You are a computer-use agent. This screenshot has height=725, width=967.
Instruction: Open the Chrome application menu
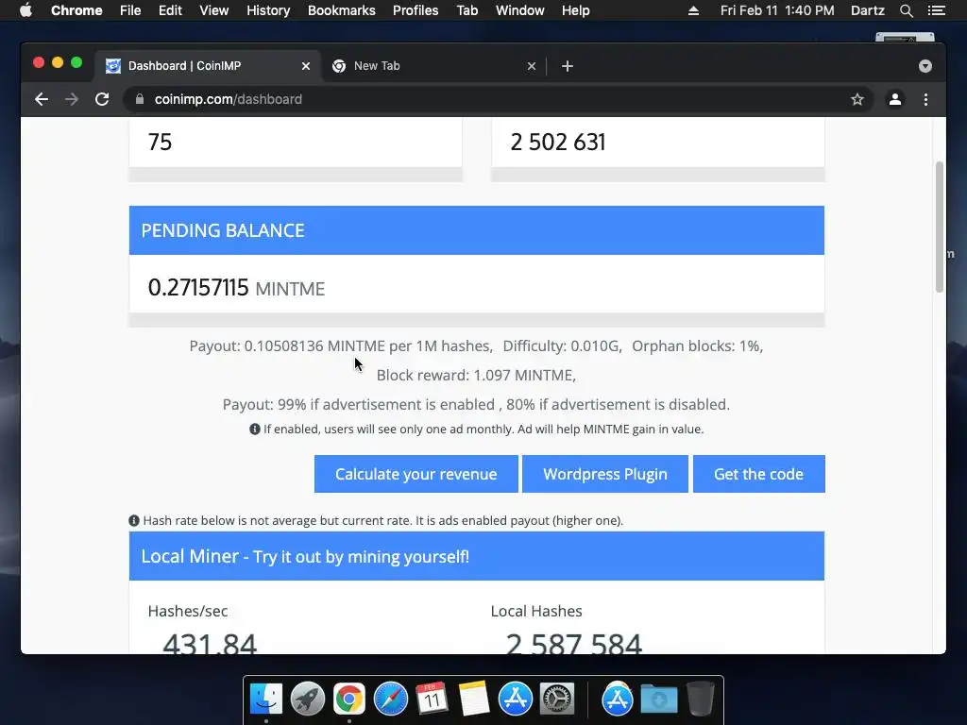coord(76,10)
